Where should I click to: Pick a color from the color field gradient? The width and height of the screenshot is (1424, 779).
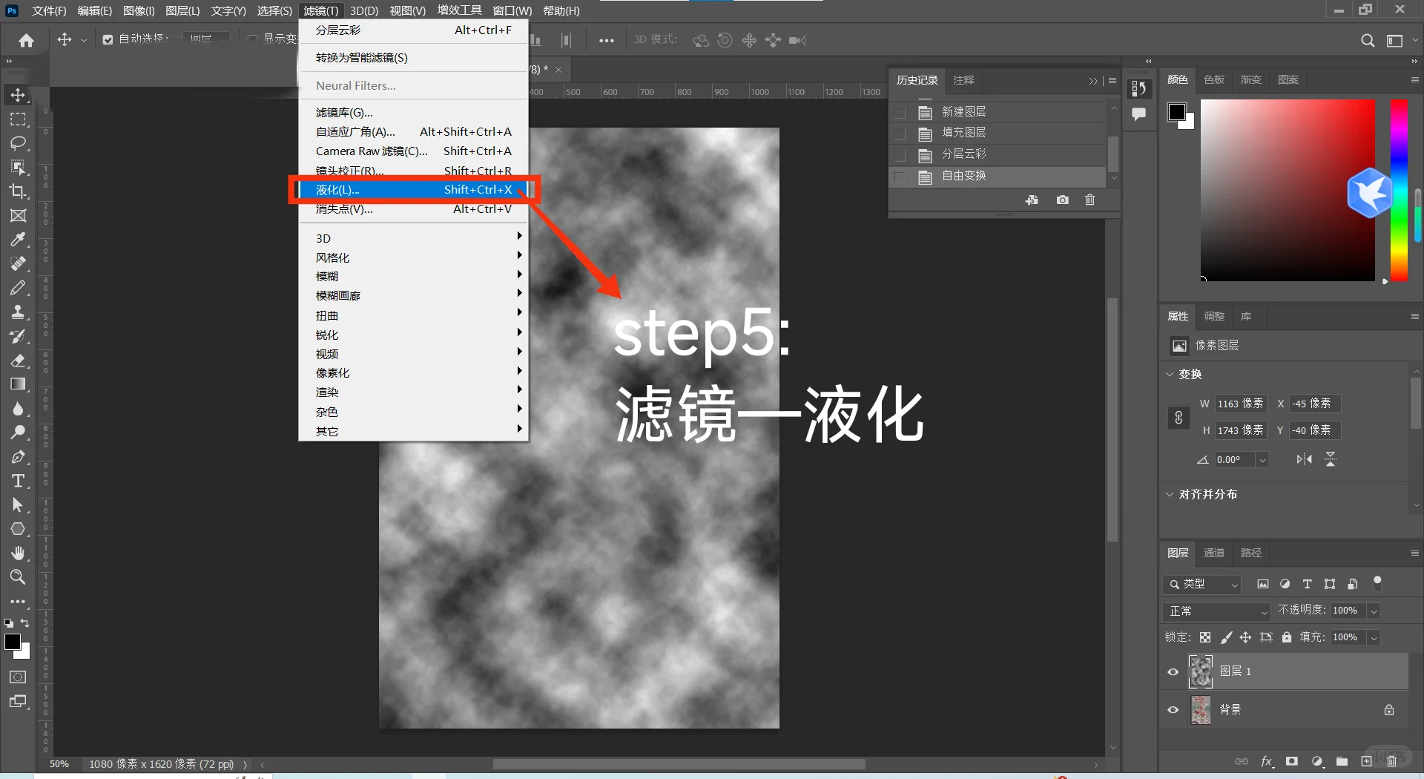1288,190
